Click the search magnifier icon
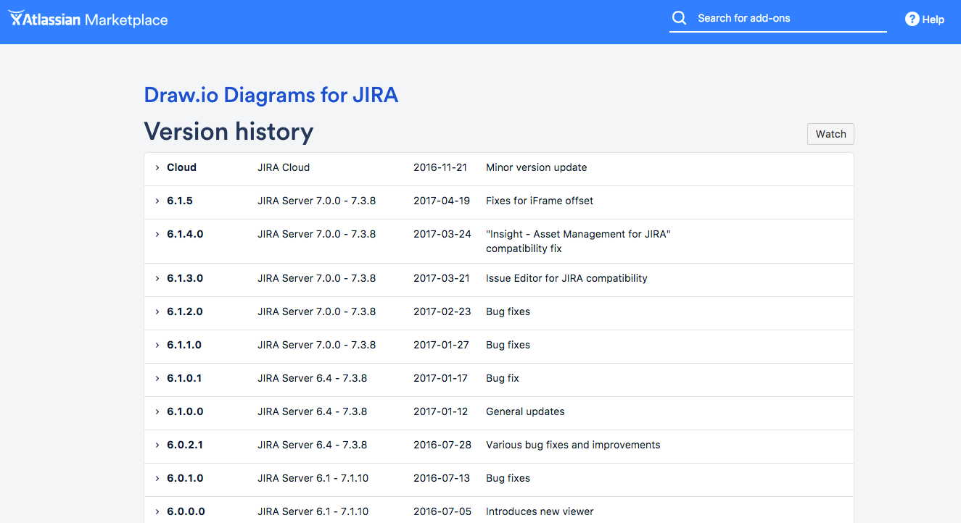Viewport: 961px width, 523px height. click(x=679, y=18)
